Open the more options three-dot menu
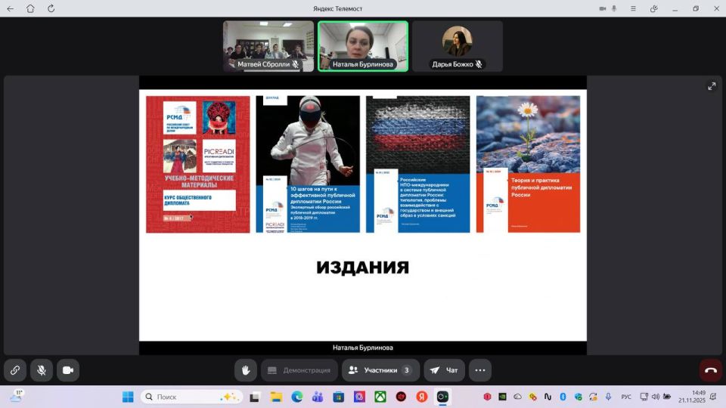Screen dimensions: 726x408 pyautogui.click(x=480, y=370)
